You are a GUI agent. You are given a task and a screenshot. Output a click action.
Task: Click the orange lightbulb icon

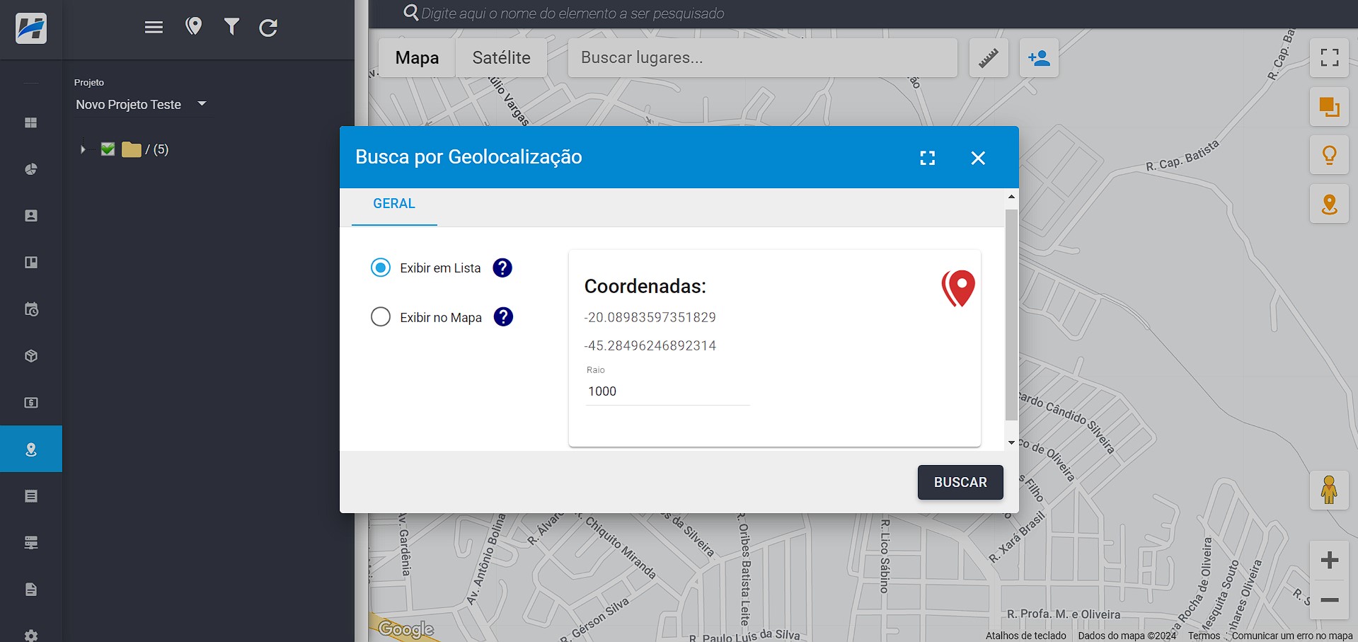click(x=1329, y=155)
